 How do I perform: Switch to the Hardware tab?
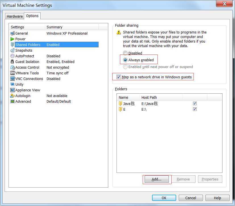pos(15,16)
